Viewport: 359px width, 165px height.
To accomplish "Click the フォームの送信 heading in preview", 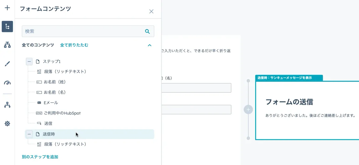I will point(289,102).
